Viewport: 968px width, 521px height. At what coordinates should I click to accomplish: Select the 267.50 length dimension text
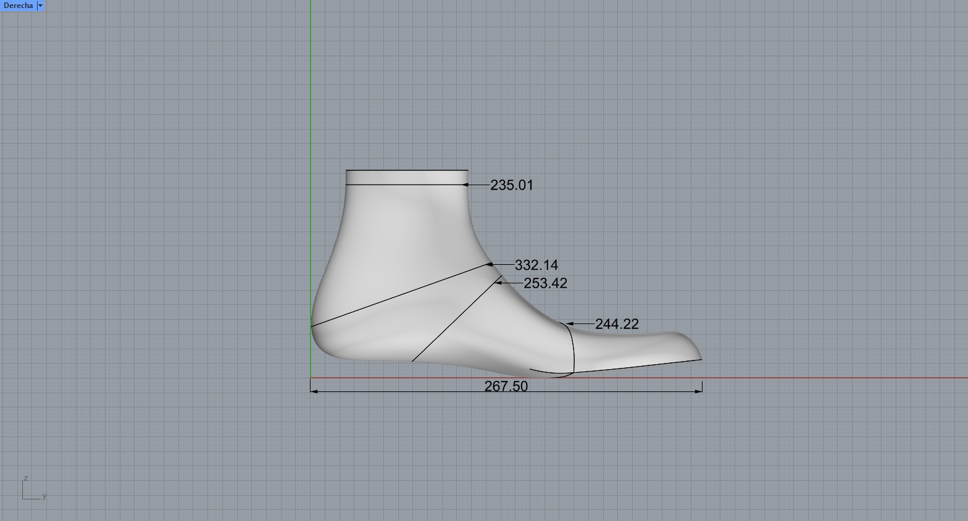click(x=506, y=386)
